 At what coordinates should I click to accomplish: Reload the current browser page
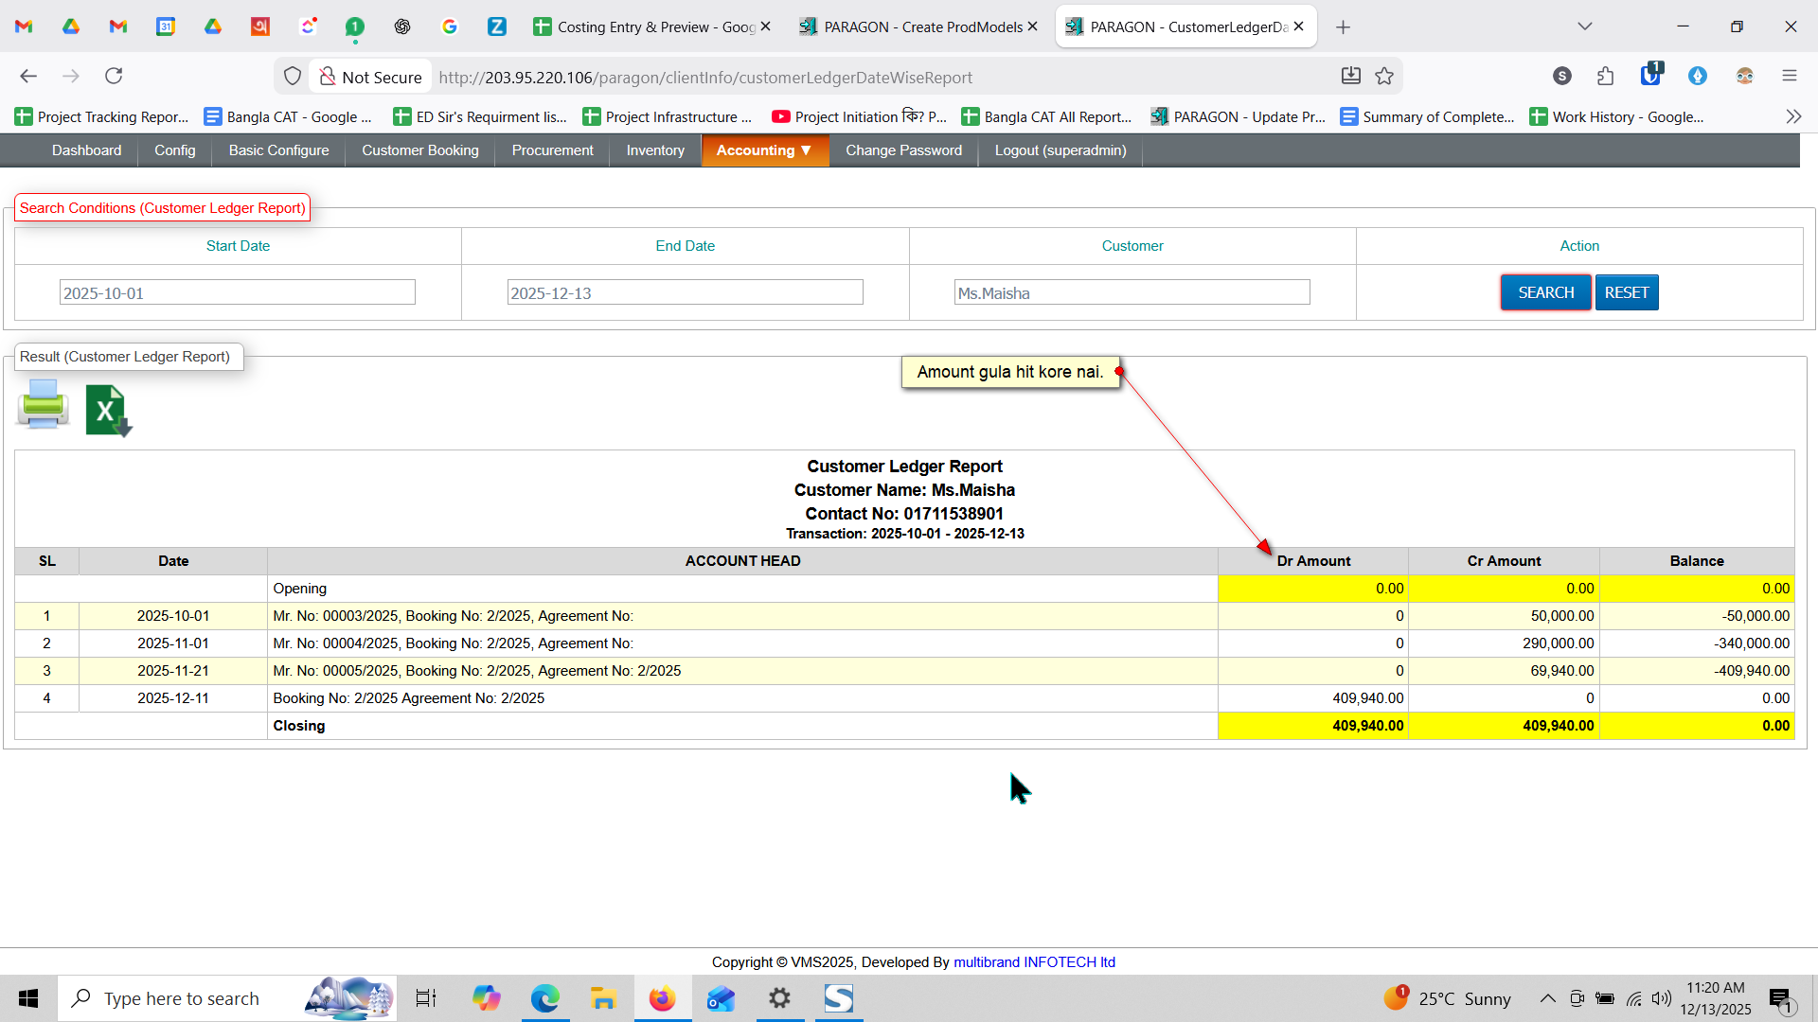[x=114, y=76]
